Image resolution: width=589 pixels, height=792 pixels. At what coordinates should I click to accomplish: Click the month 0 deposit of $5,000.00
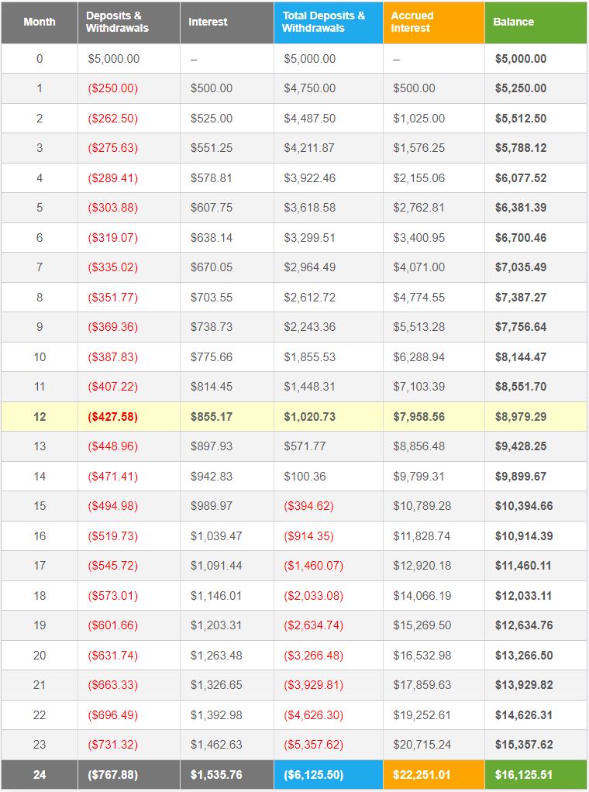[x=113, y=59]
